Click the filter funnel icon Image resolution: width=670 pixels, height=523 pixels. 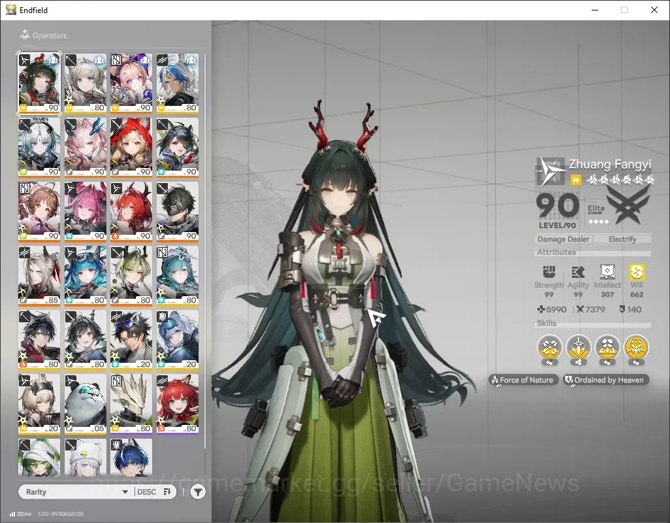(198, 492)
